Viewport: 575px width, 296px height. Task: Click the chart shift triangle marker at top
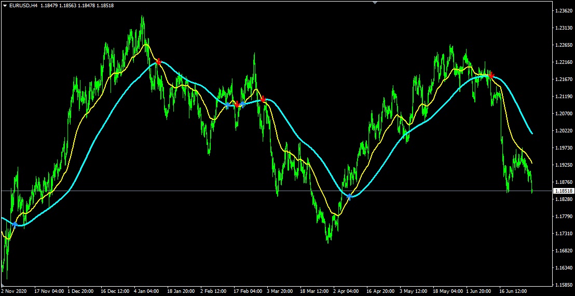pos(374,3)
